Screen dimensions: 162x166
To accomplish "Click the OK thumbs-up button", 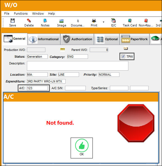I will coord(82,148).
